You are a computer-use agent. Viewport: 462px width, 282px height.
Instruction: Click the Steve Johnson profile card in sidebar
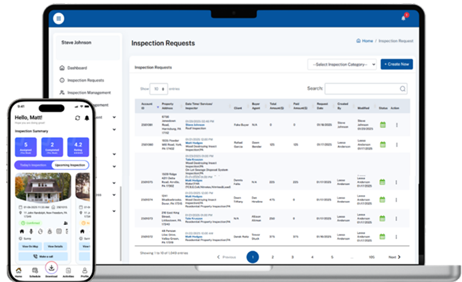tap(88, 47)
